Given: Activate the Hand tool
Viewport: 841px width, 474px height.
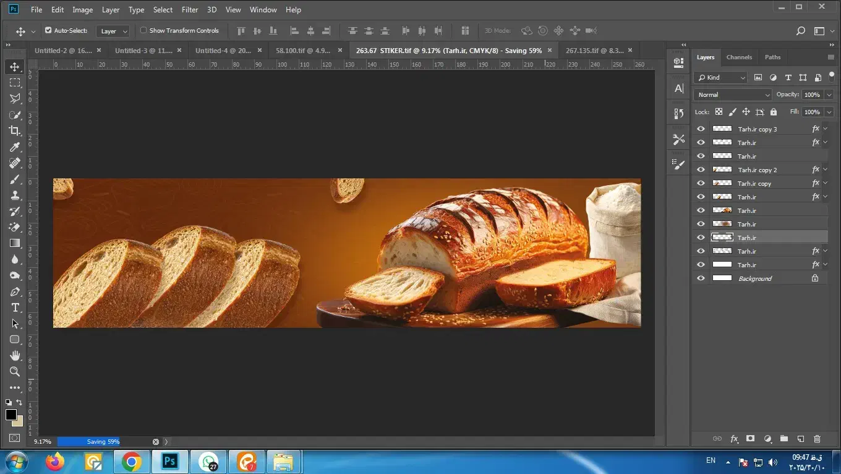Looking at the screenshot, I should point(15,355).
